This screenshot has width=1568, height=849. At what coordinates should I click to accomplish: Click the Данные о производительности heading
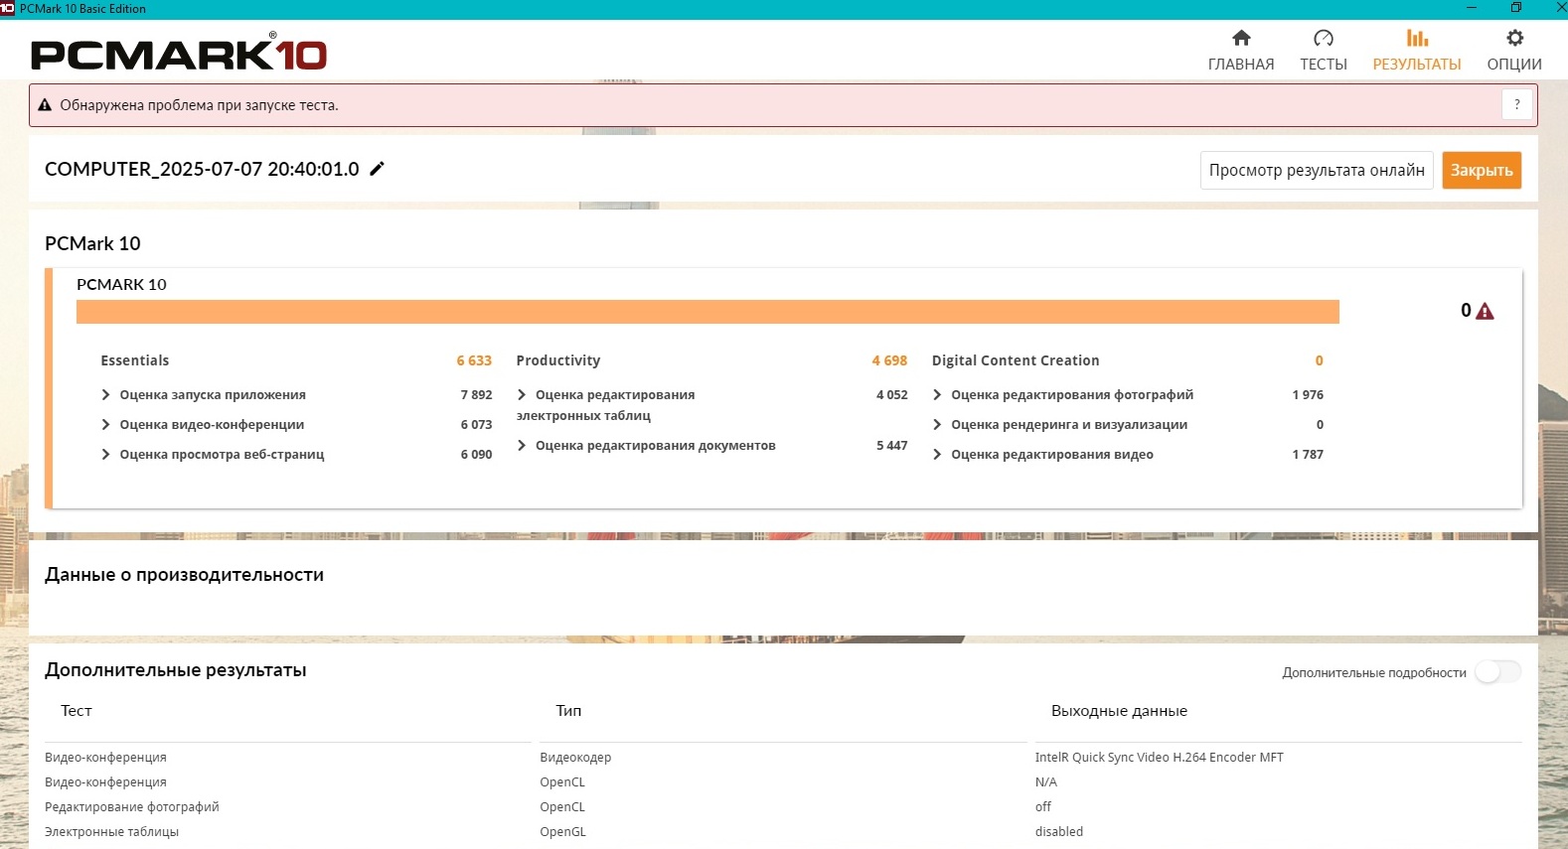[184, 575]
